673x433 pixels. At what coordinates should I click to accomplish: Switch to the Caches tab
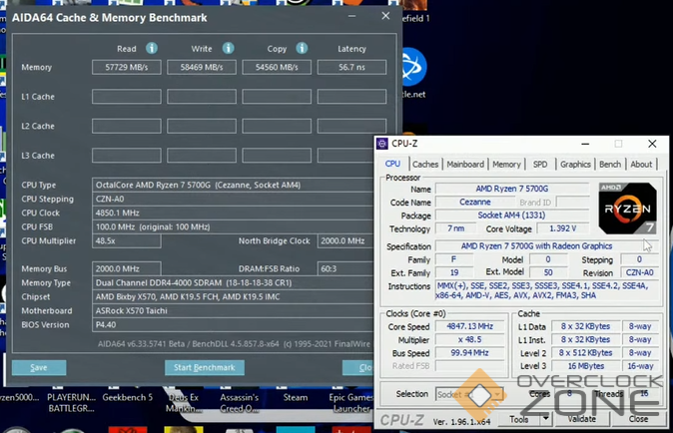coord(425,165)
